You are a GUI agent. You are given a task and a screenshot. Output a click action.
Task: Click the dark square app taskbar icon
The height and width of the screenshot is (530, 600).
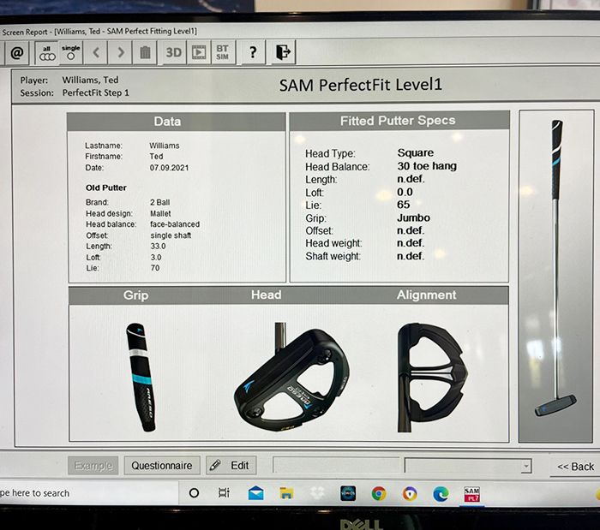tap(348, 493)
